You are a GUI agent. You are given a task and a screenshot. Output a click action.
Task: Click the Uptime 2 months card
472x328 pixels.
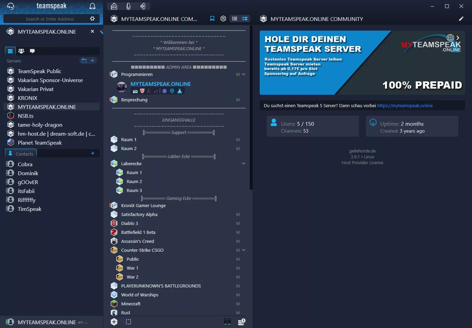(x=412, y=126)
